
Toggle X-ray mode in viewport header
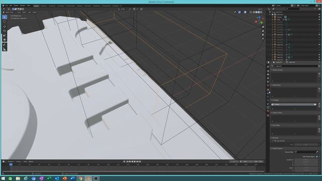[251, 12]
